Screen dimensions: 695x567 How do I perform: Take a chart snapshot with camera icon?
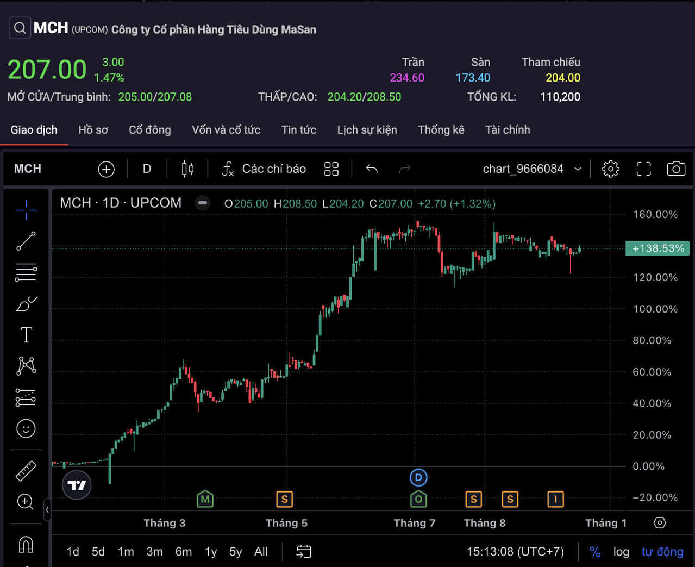point(676,169)
